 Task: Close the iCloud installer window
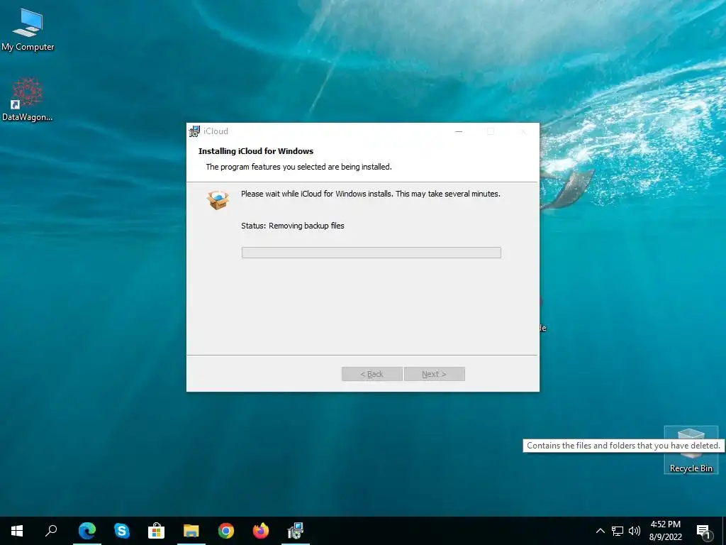[x=523, y=131]
